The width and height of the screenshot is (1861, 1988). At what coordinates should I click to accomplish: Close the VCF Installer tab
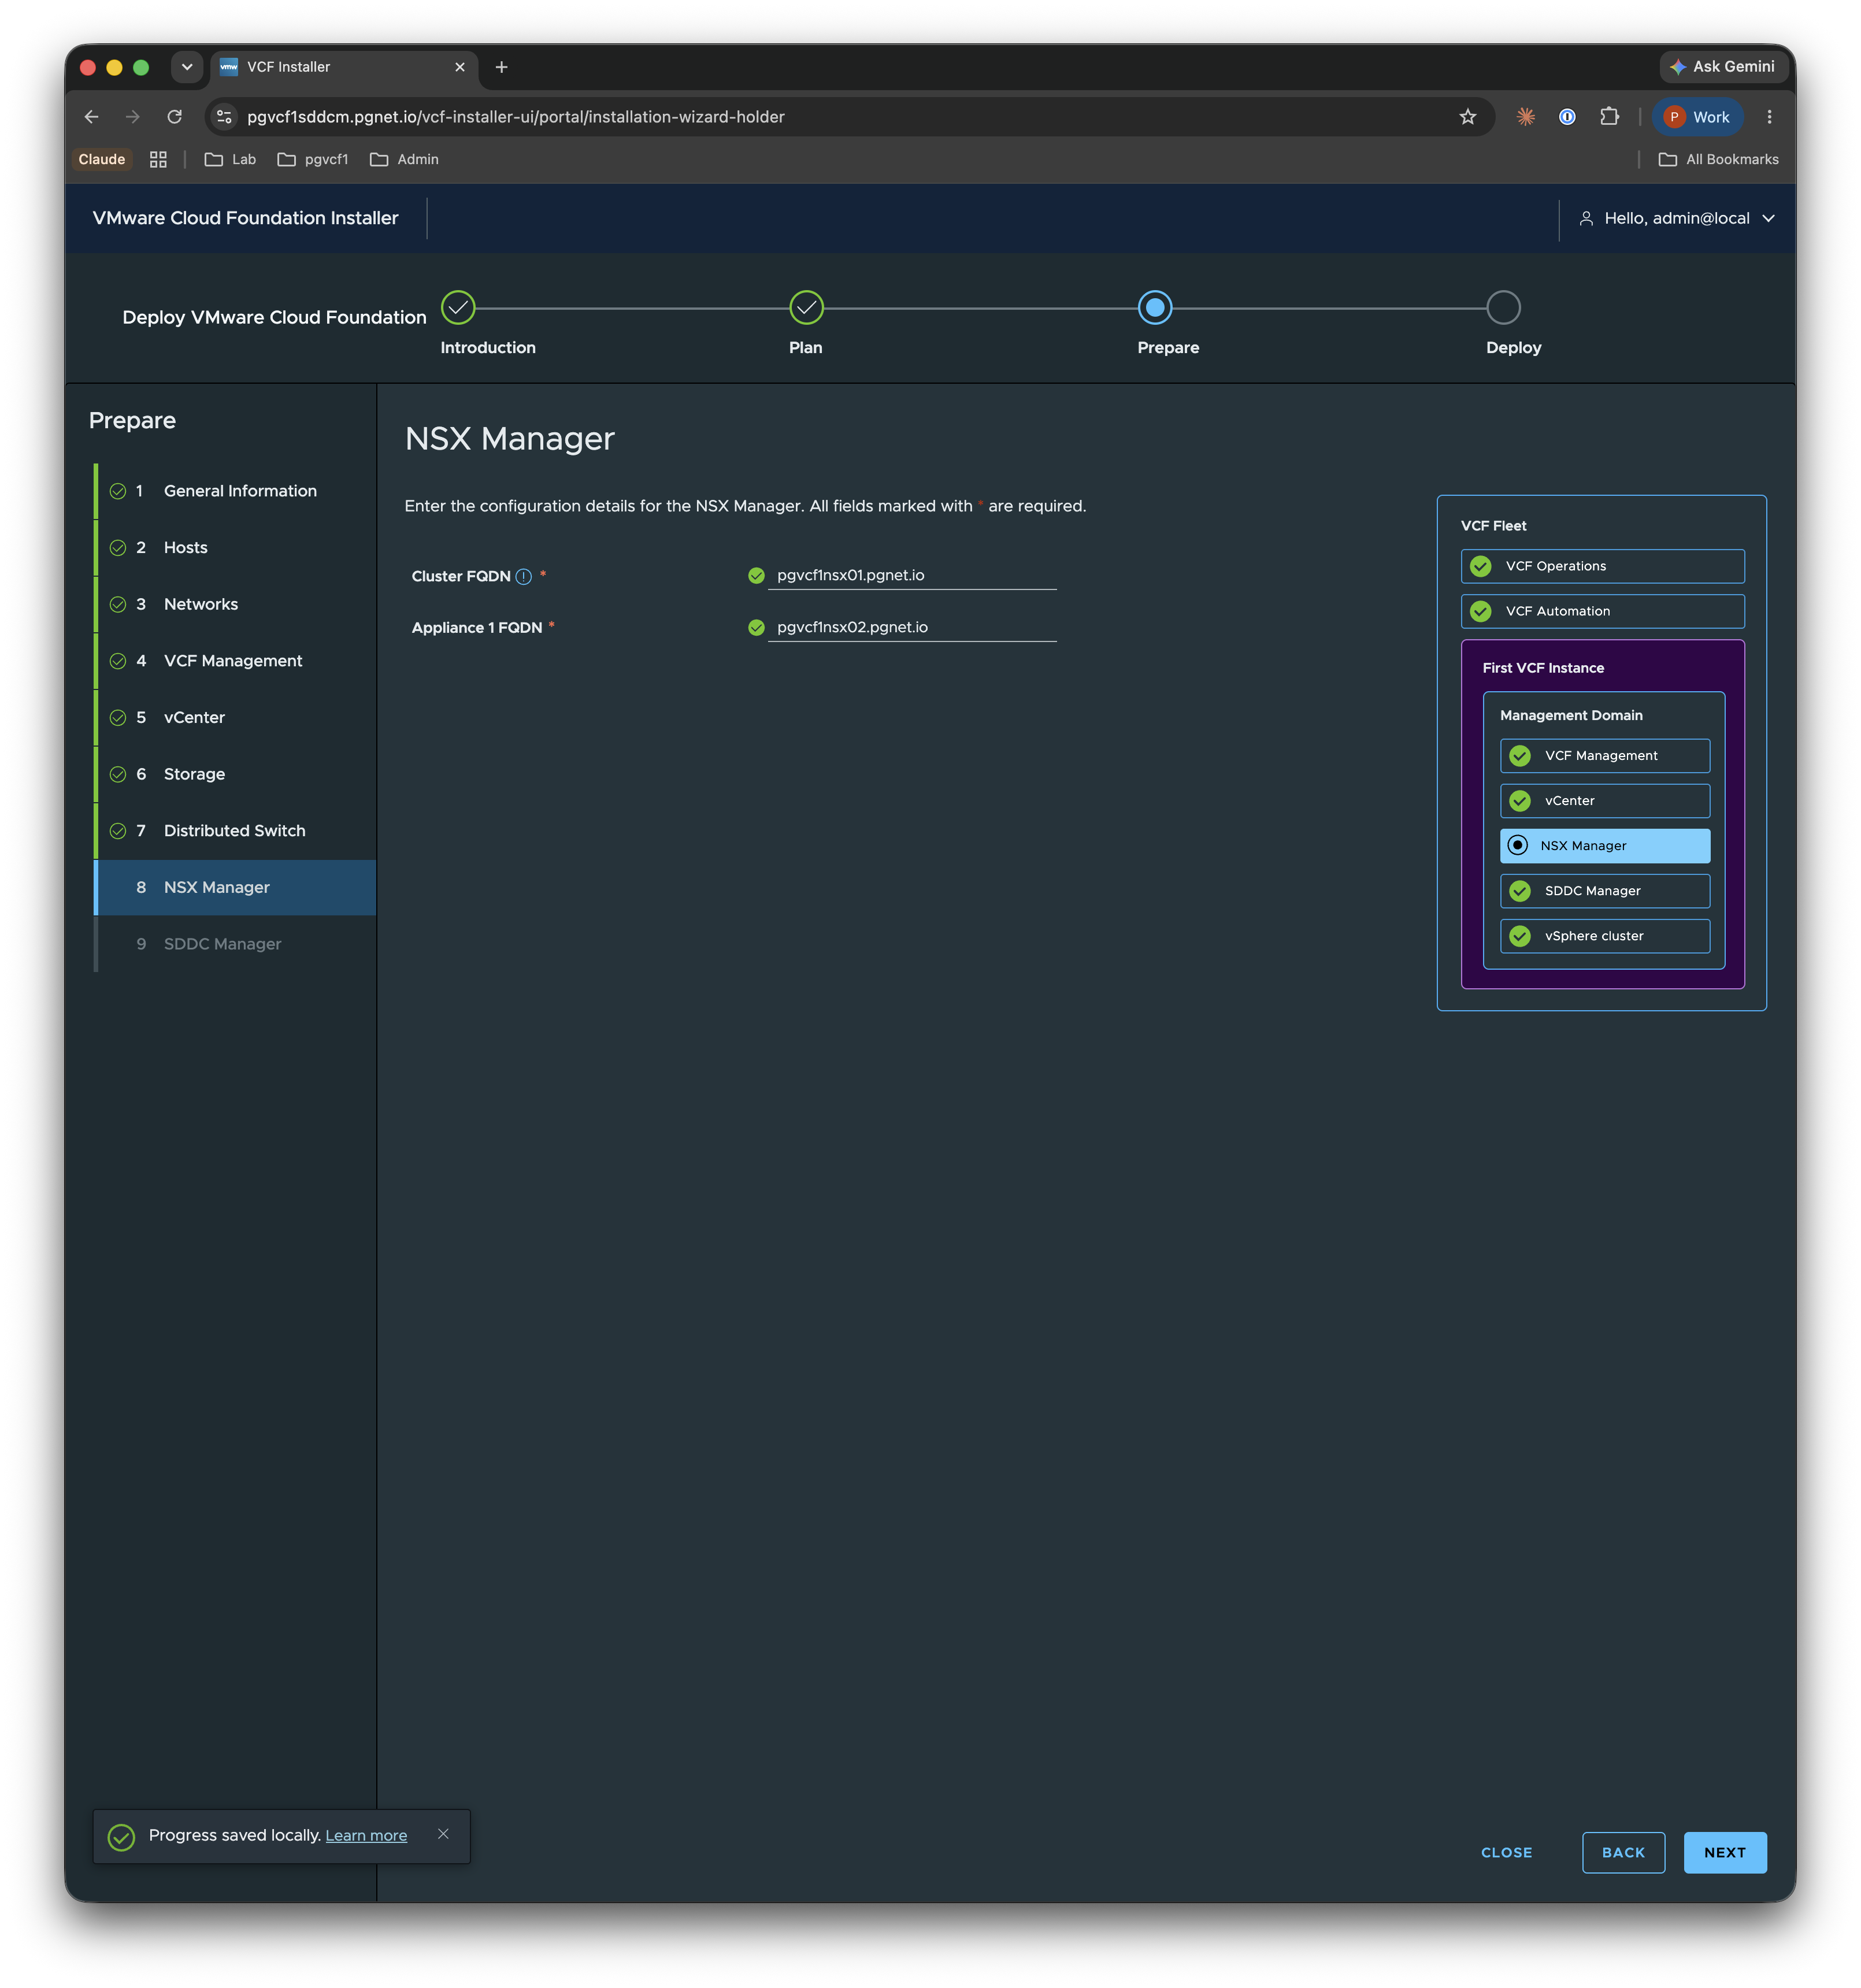(459, 67)
